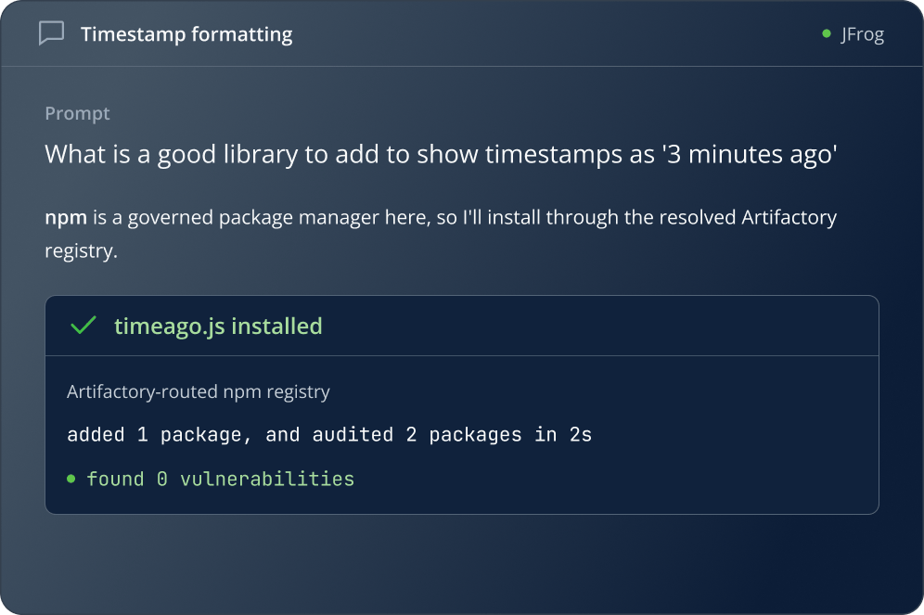Click the green bullet before found 0 vulnerabilities
The image size is (924, 615).
[x=71, y=479]
